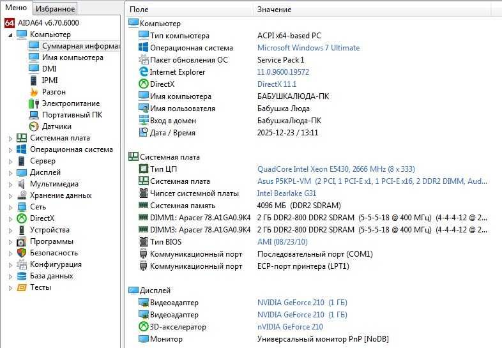
Task: Click the Тесты benchmark icon
Action: [x=22, y=287]
